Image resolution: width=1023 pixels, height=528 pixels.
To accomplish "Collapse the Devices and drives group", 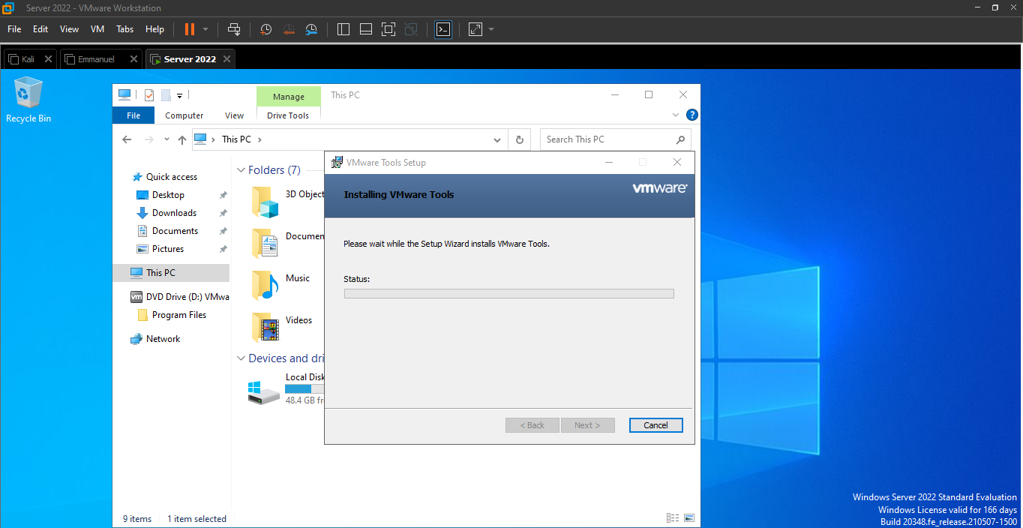I will click(241, 358).
